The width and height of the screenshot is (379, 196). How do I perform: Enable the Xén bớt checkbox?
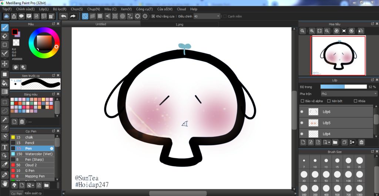(x=329, y=101)
